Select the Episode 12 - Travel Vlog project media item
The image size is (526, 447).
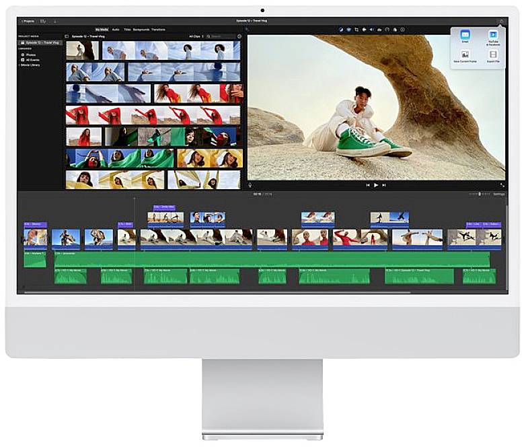(40, 43)
